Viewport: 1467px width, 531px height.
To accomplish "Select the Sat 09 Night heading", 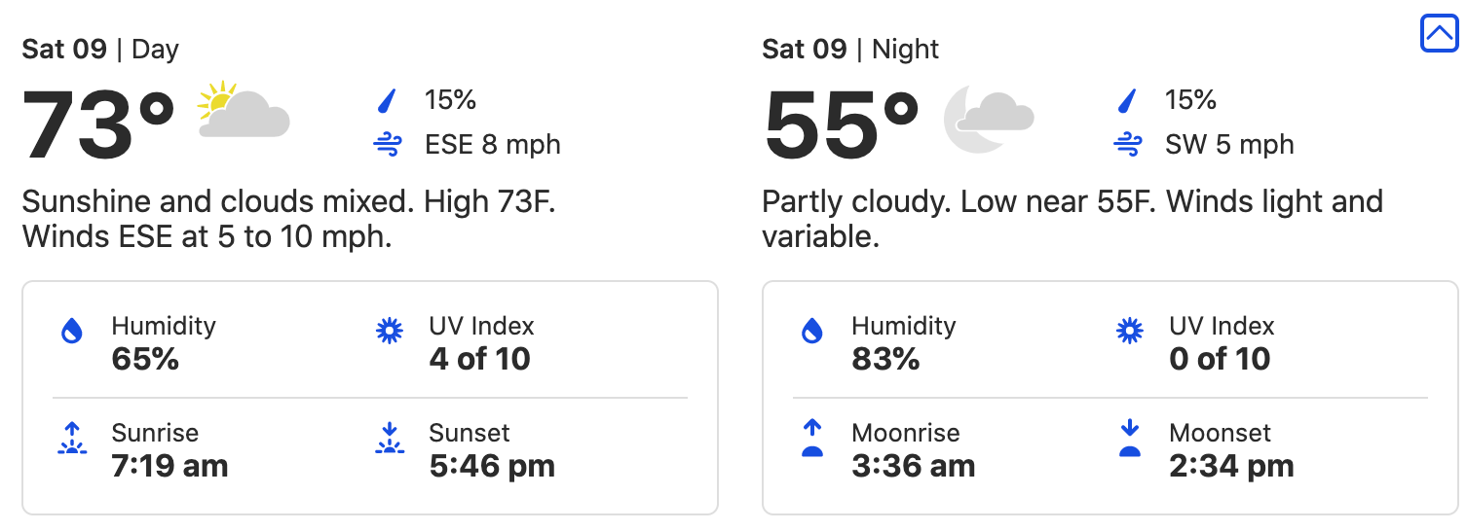I will [x=850, y=50].
